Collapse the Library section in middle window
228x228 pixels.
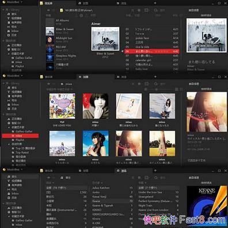click(x=3, y=84)
